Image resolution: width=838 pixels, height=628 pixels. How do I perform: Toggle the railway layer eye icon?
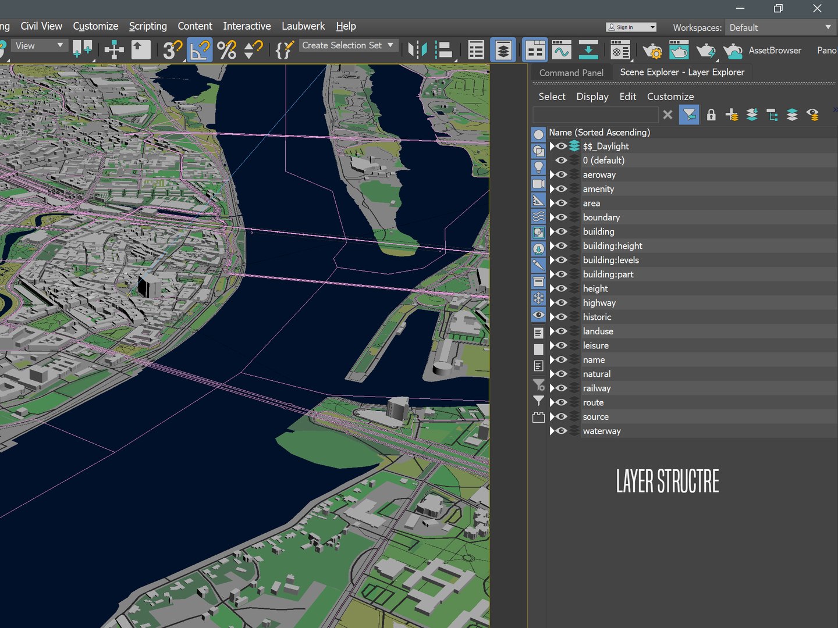562,388
